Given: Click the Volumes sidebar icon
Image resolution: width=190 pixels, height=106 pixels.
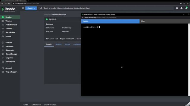Looking at the screenshot, I should click(3, 21).
